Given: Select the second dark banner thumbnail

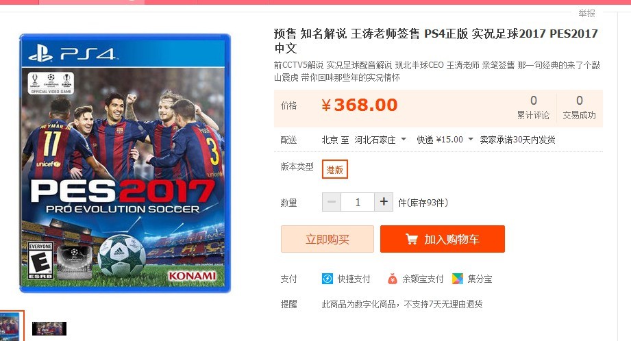Looking at the screenshot, I should pos(49,328).
